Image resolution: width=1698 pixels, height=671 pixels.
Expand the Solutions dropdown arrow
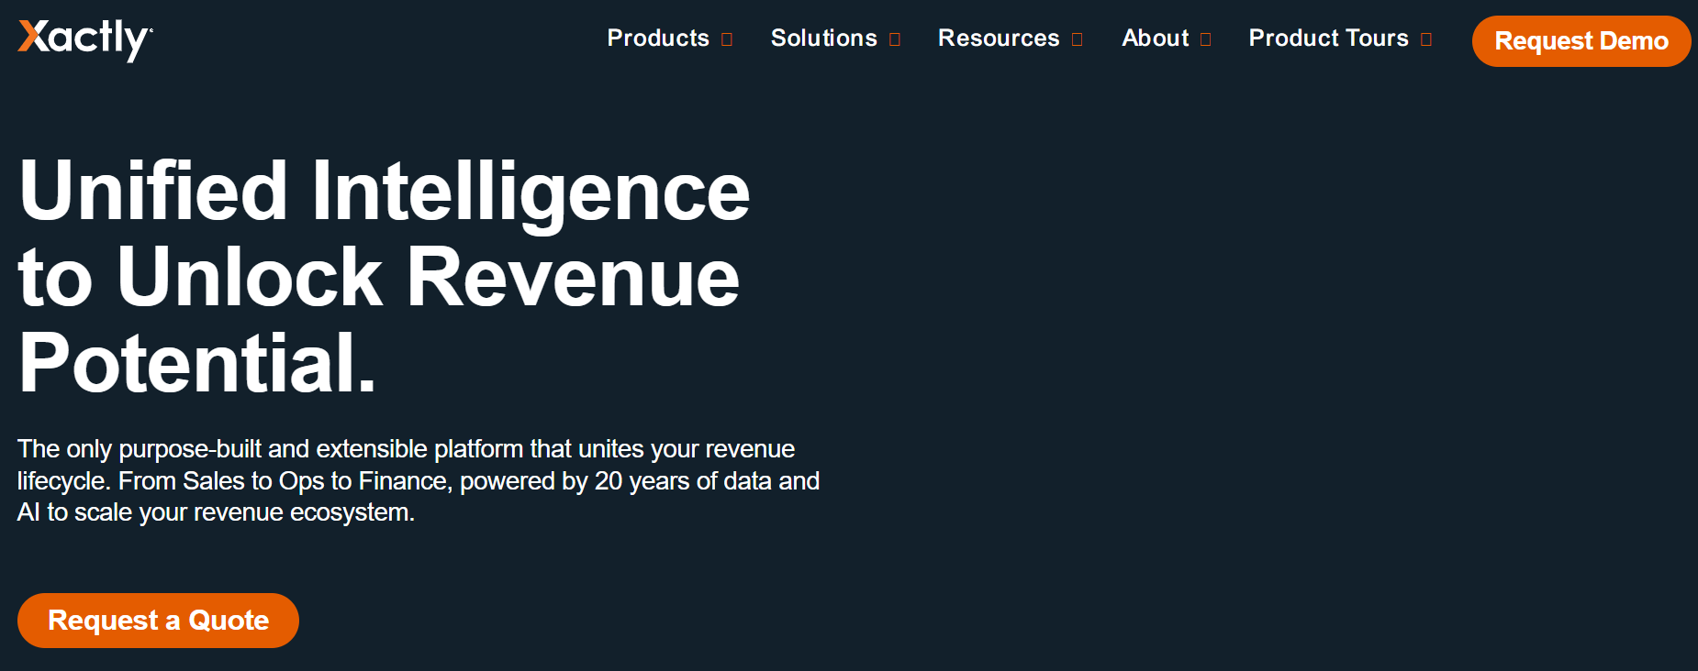tap(895, 39)
